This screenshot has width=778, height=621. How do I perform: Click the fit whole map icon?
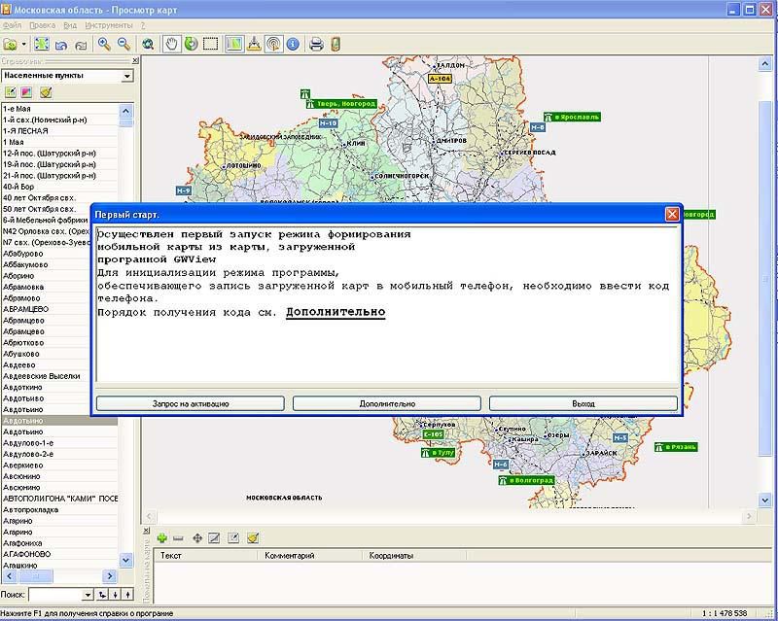click(x=42, y=44)
